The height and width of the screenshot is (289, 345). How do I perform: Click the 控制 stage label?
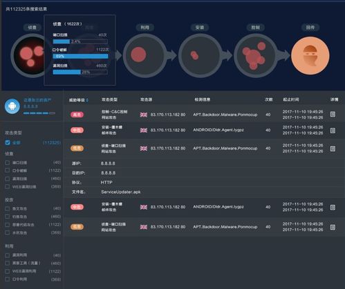[255, 28]
